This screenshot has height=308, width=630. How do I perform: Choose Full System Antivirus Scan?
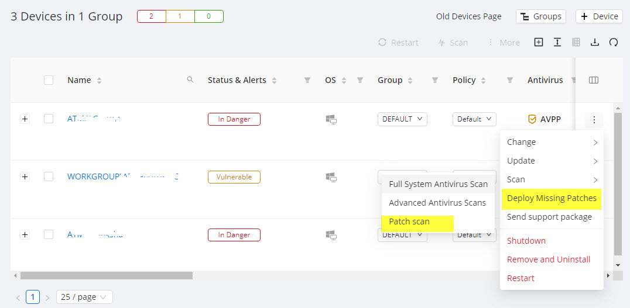pos(439,184)
